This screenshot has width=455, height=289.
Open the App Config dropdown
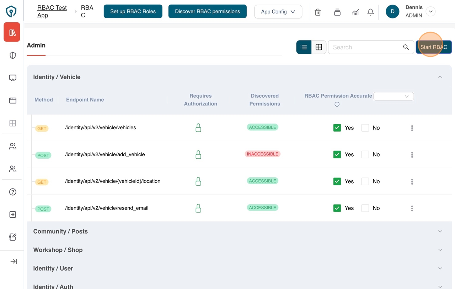[278, 12]
